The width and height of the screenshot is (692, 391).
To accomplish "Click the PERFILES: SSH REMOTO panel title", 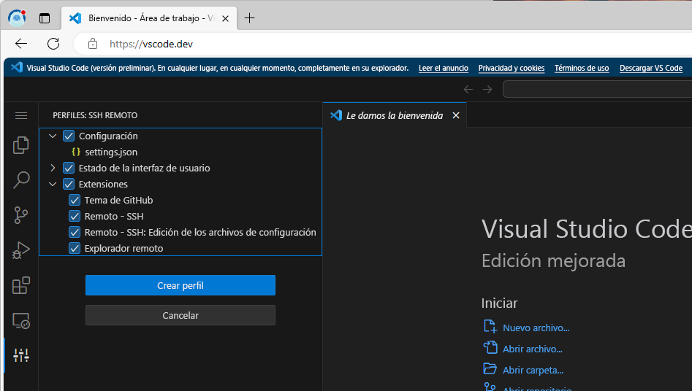I will point(95,115).
